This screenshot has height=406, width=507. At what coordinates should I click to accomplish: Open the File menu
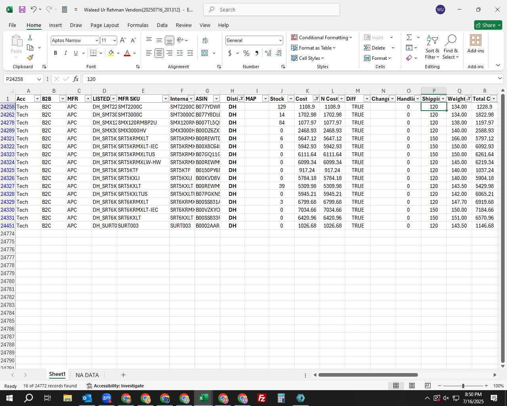click(12, 25)
